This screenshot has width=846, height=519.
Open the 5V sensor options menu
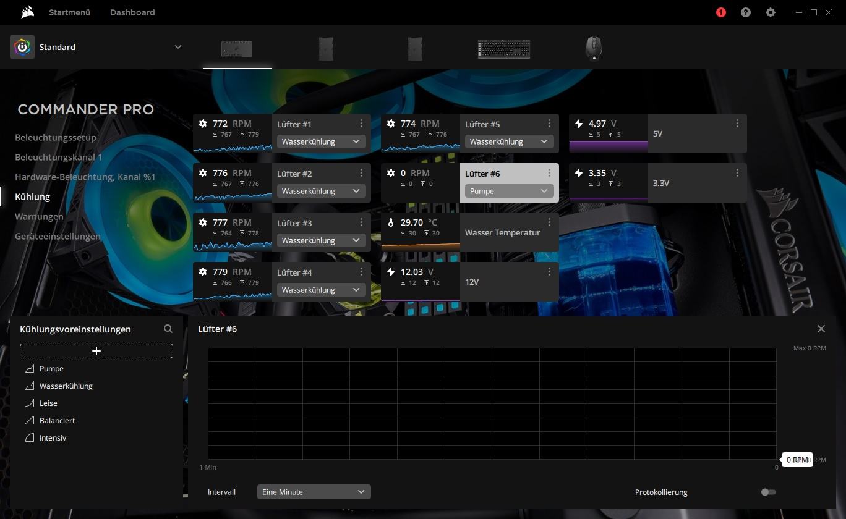737,124
